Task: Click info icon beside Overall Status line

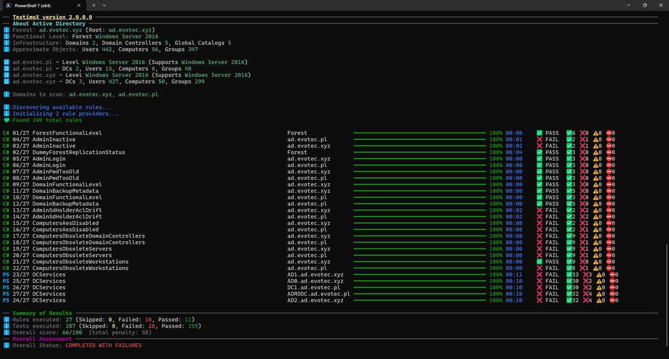Action: (x=6, y=346)
